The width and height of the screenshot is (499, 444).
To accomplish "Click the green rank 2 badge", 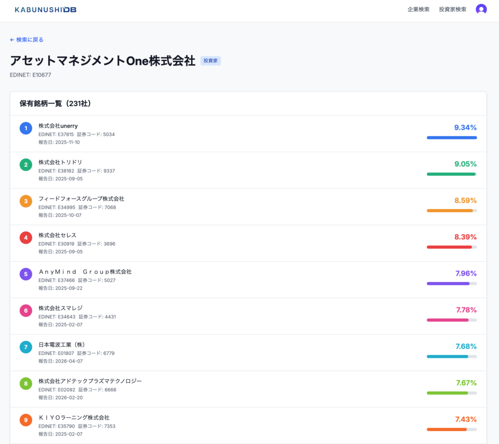I will click(x=26, y=165).
